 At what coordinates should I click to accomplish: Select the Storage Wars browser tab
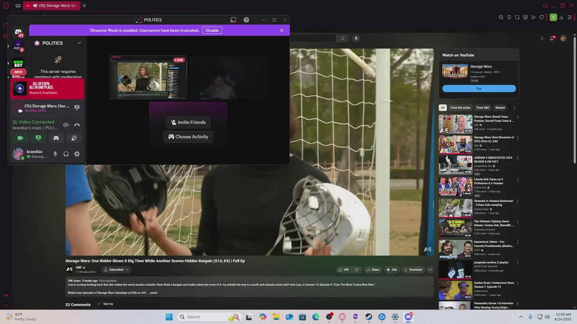tap(51, 5)
